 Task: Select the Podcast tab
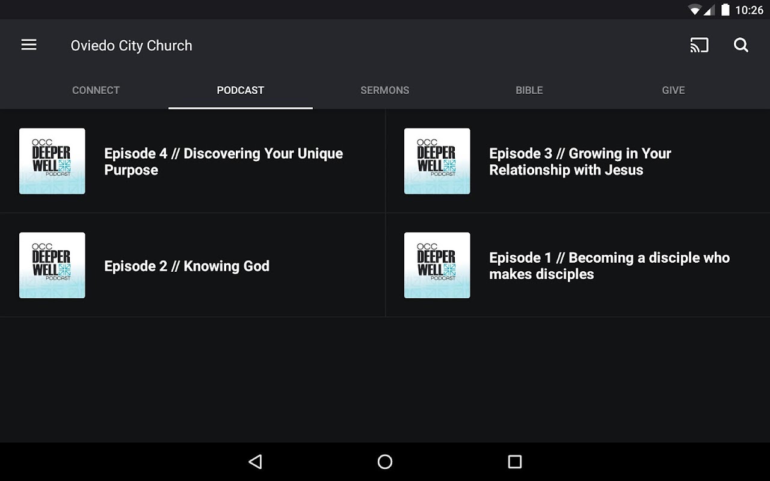click(x=241, y=90)
